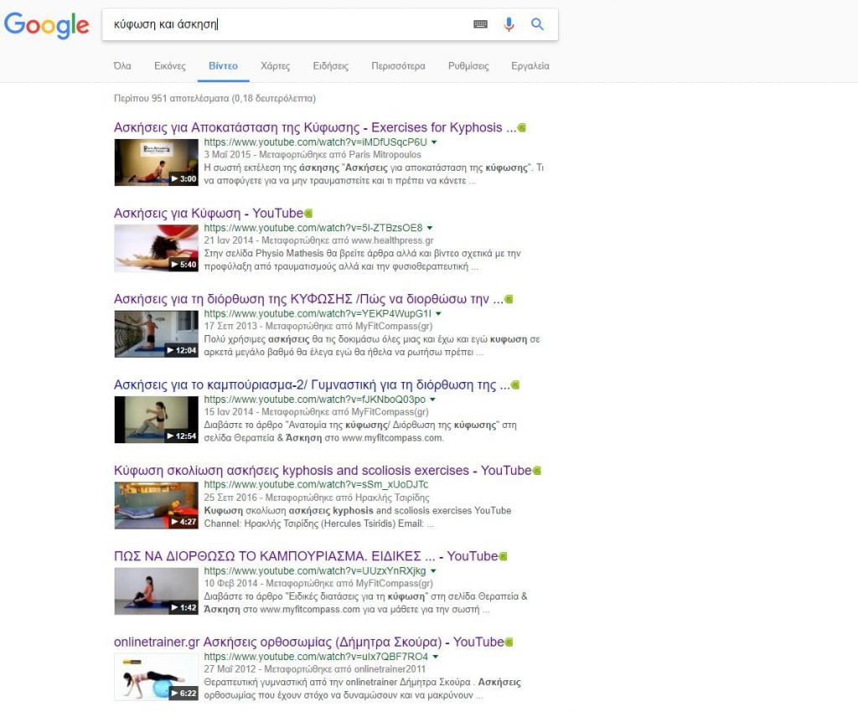
Task: Click date line 25 Σεπ 2016 Ηρακλής Τσιρίδης
Action: point(317,498)
